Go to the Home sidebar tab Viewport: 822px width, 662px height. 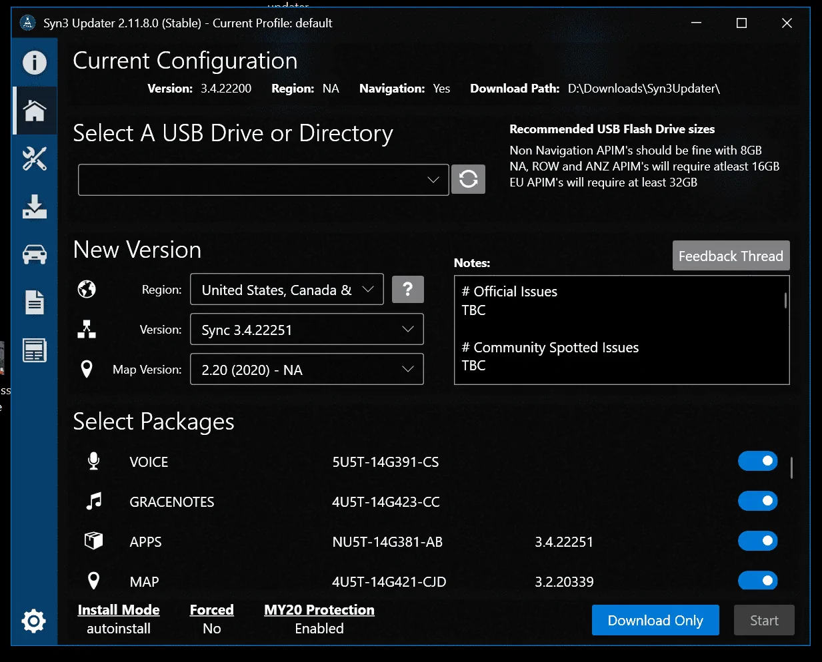pyautogui.click(x=35, y=111)
